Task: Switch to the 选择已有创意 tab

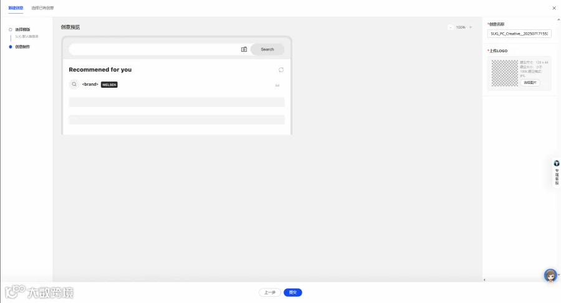Action: tap(42, 8)
